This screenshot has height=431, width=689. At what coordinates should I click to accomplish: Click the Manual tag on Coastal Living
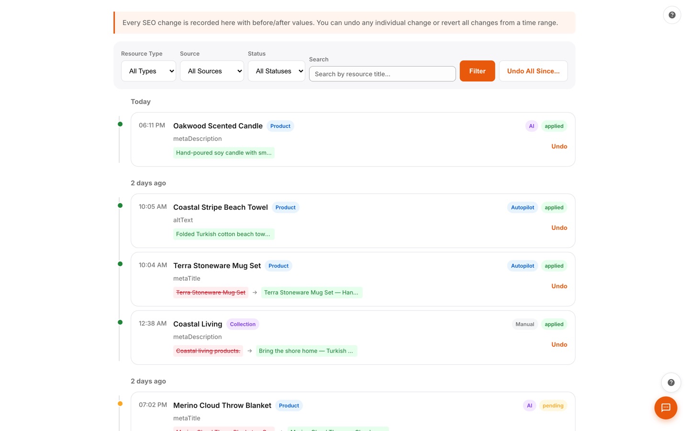coord(525,325)
